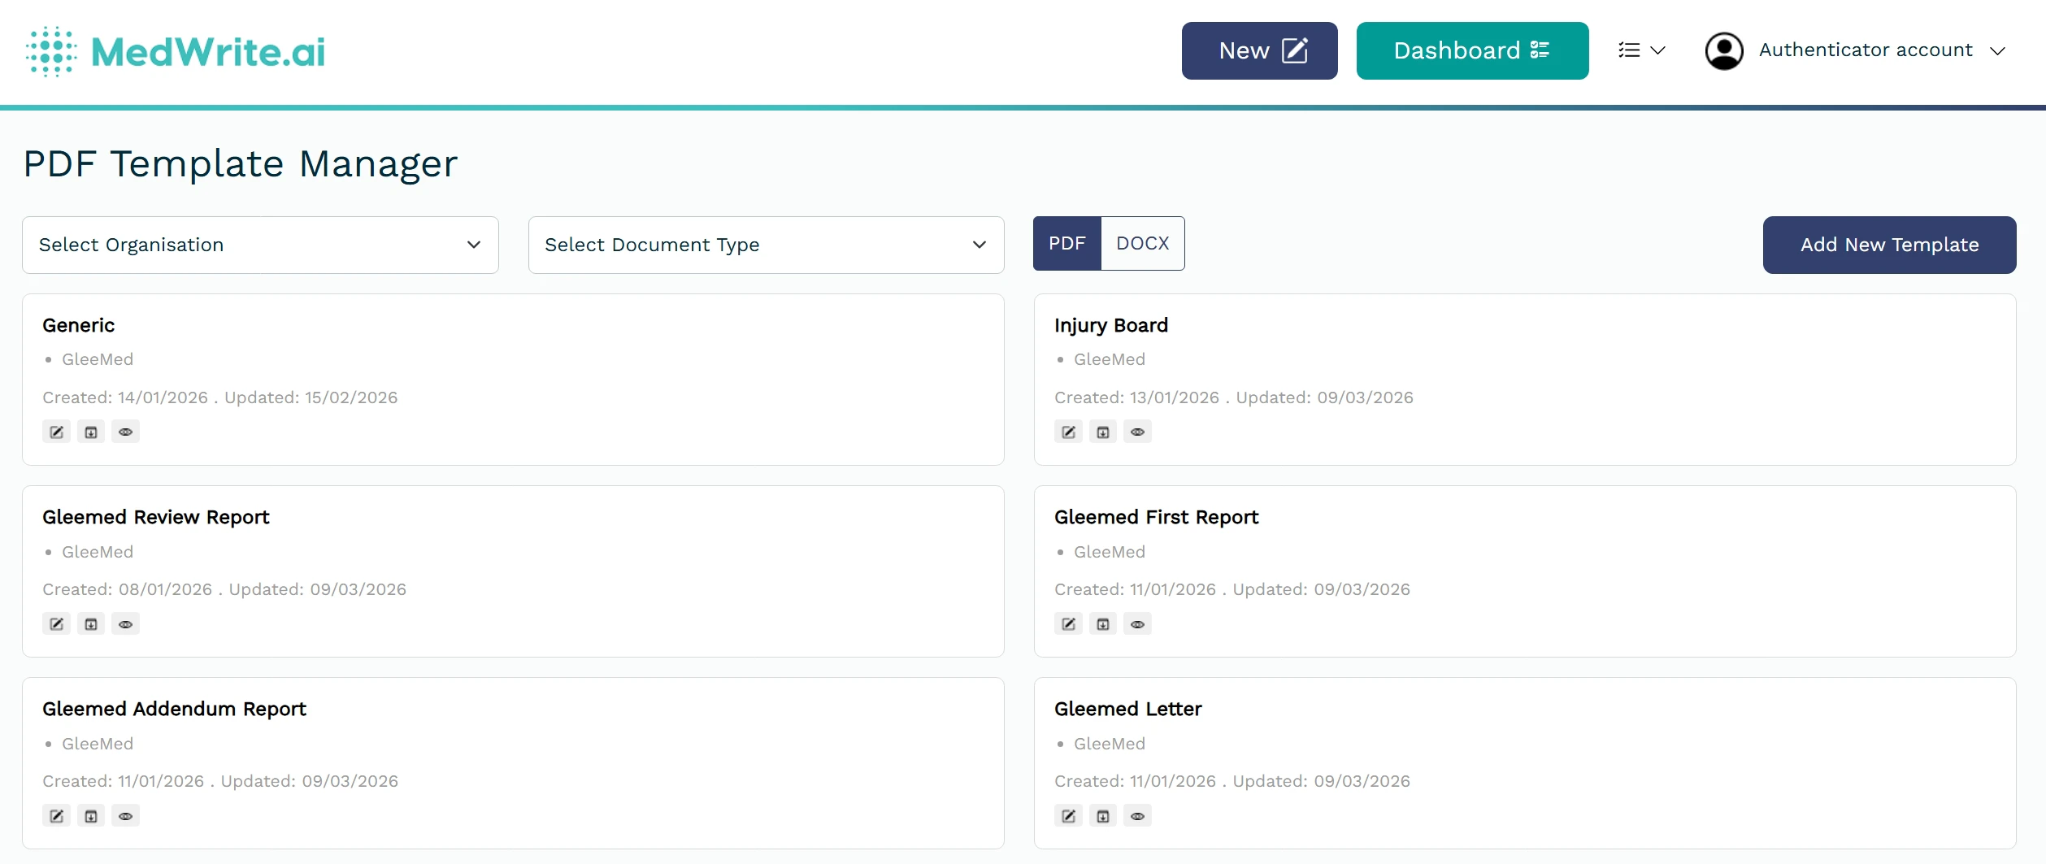Open the Dashboard
The height and width of the screenshot is (864, 2046).
(1472, 50)
